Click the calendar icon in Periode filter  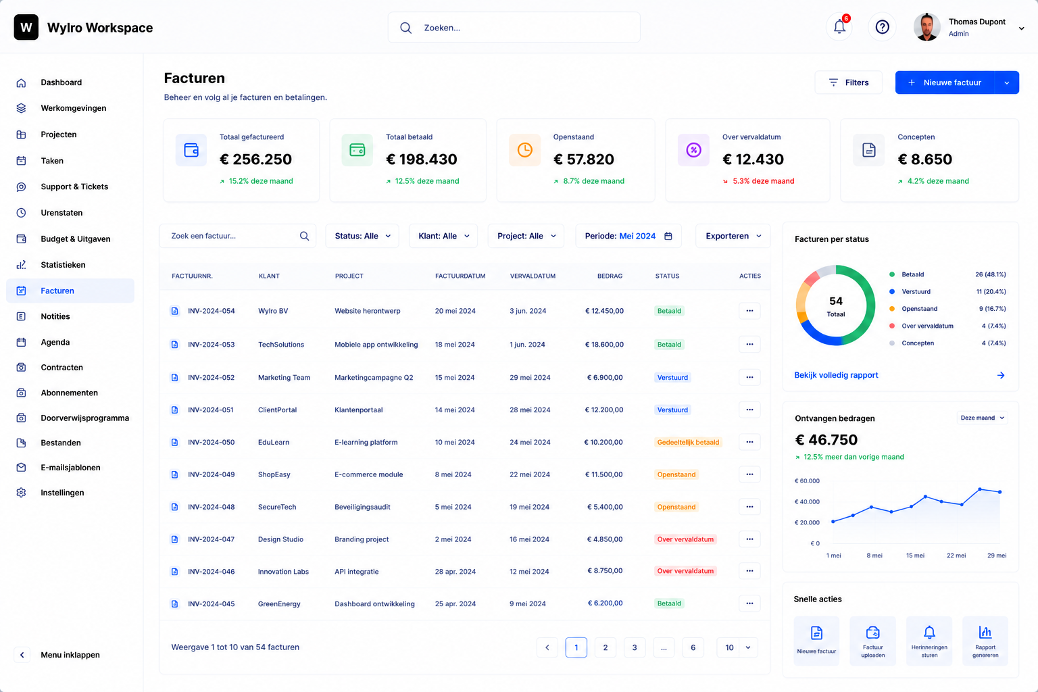coord(668,236)
